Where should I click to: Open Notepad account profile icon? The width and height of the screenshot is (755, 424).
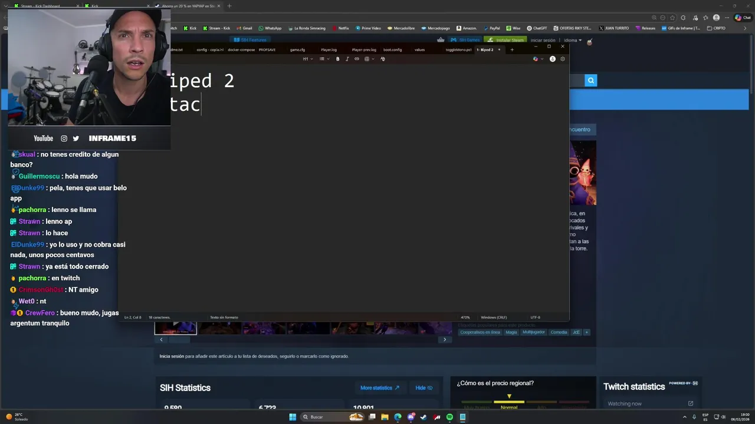tap(553, 59)
